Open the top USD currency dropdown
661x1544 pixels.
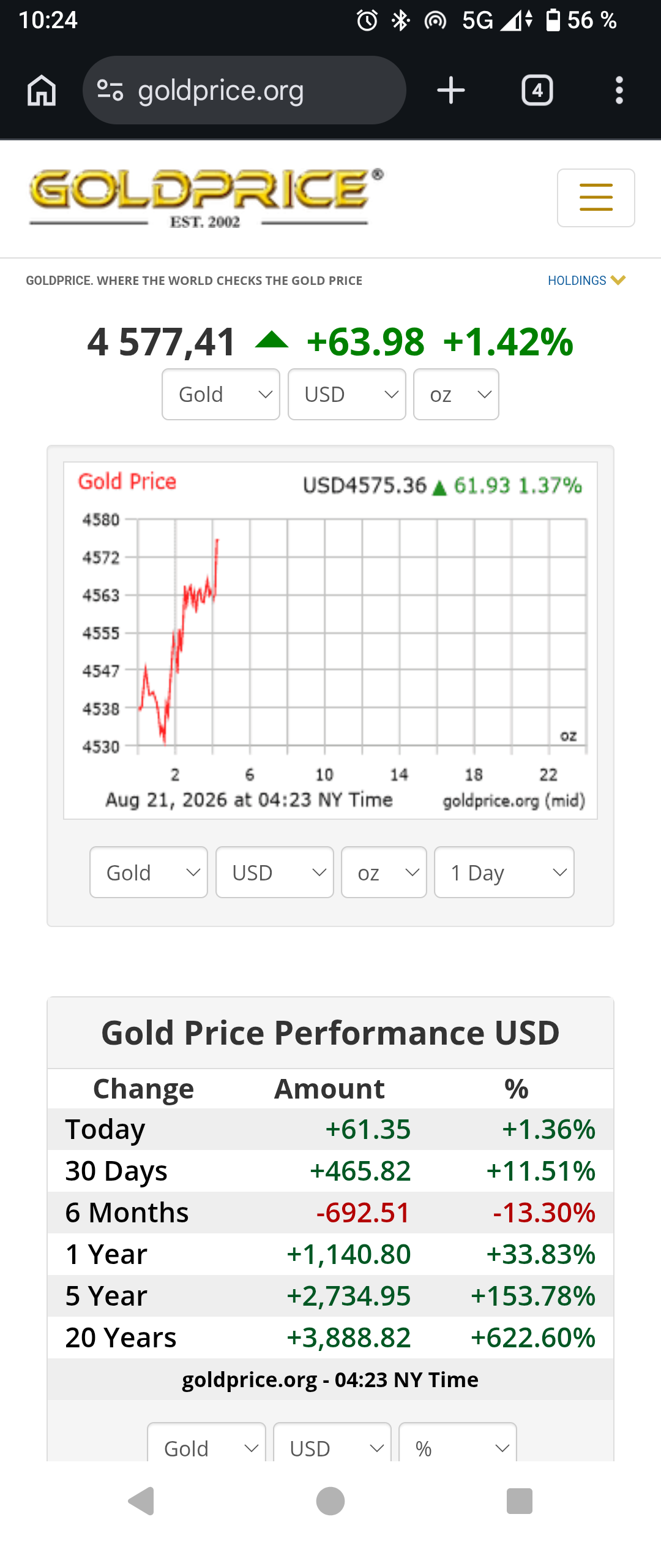(x=347, y=395)
